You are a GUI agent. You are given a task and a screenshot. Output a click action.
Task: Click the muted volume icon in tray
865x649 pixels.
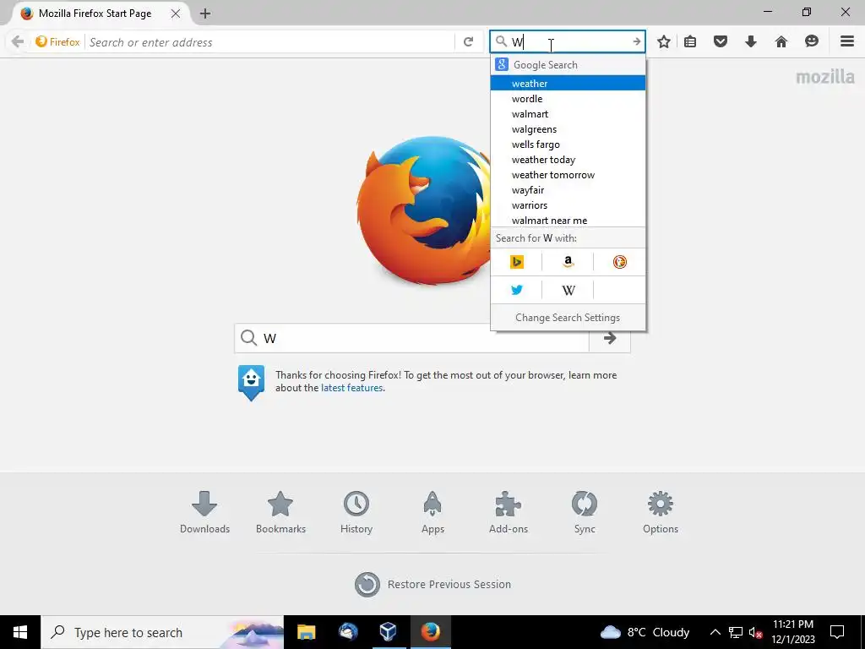756,632
